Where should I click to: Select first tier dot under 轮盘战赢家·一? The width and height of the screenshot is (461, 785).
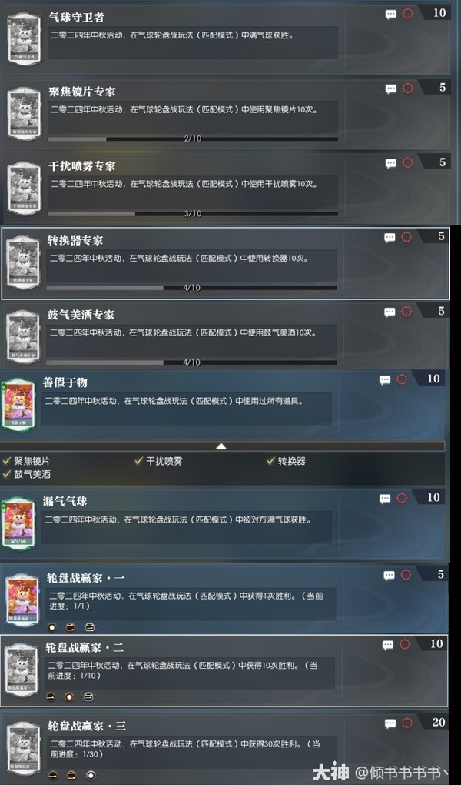click(52, 626)
